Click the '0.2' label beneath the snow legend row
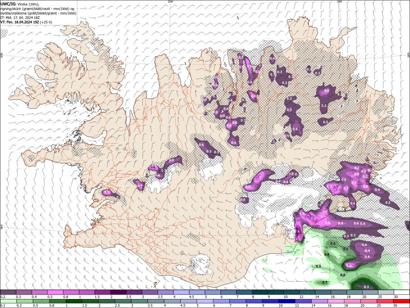 click(3, 297)
